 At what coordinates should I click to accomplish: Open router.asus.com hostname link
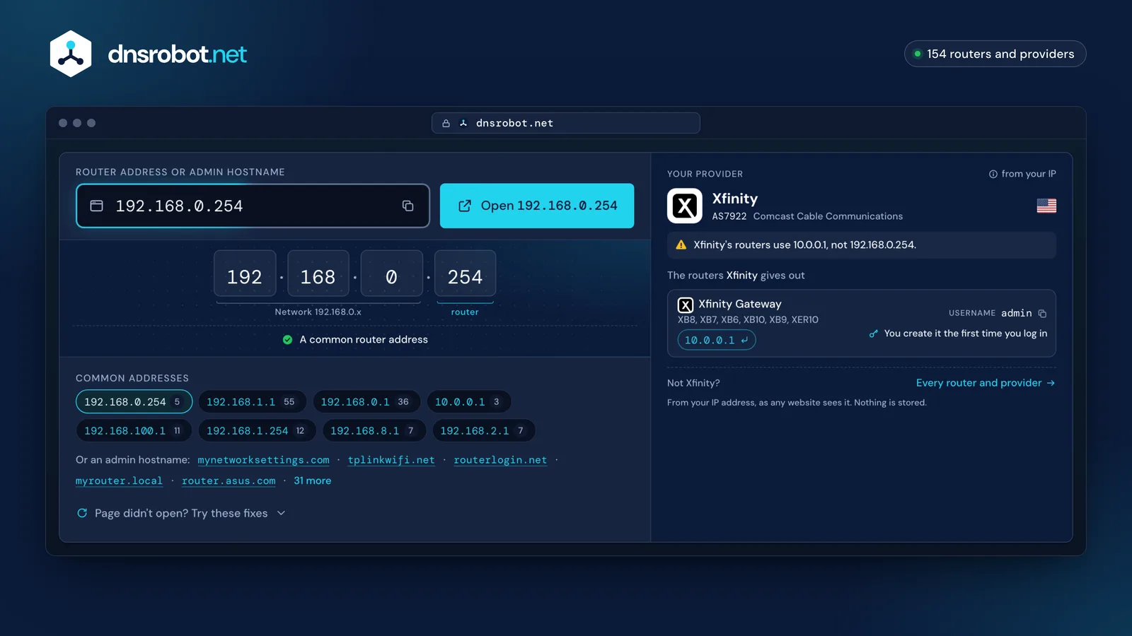(x=229, y=481)
